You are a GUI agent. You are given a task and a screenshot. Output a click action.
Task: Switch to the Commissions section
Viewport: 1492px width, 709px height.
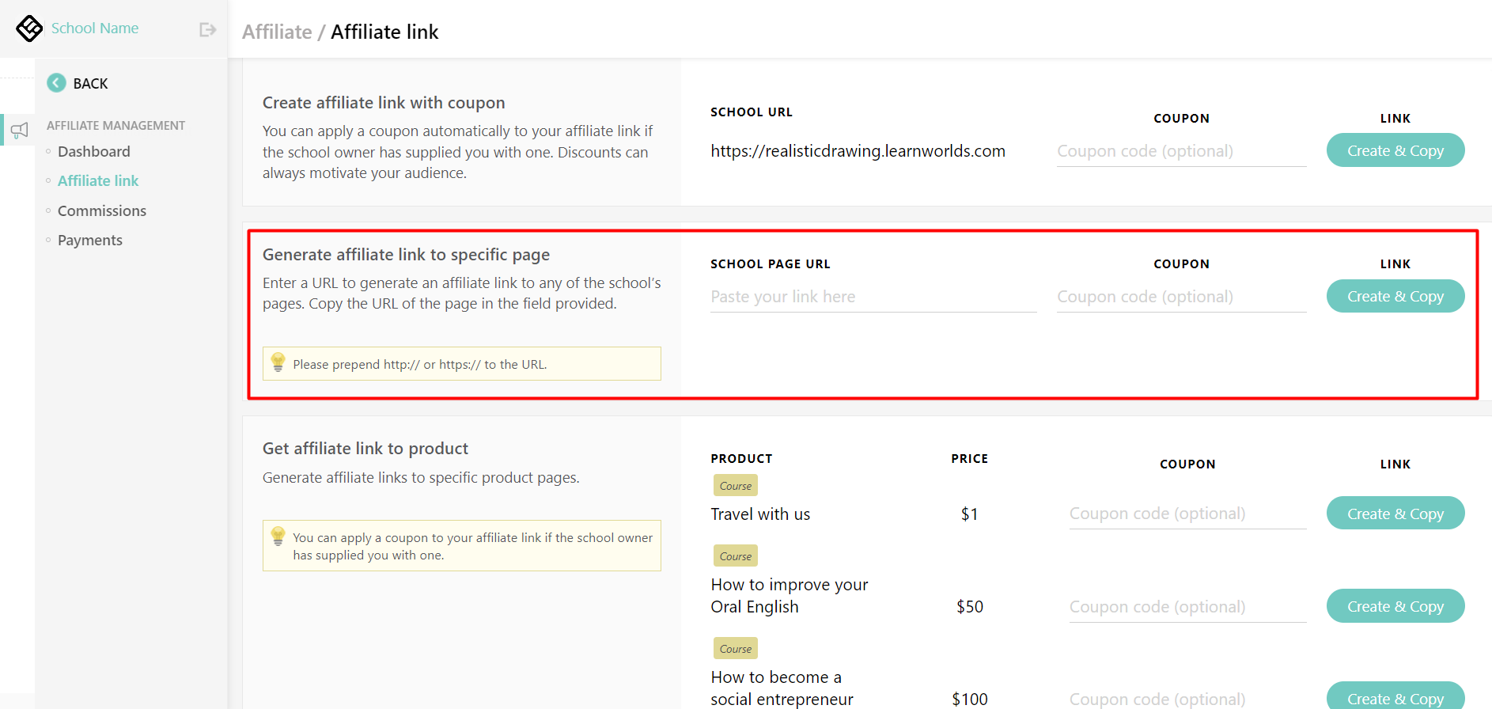[101, 210]
